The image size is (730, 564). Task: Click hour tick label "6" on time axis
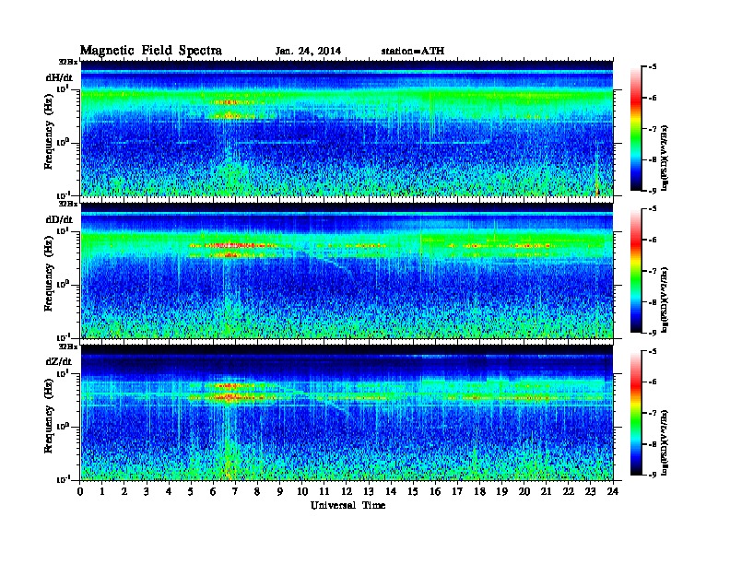(213, 491)
